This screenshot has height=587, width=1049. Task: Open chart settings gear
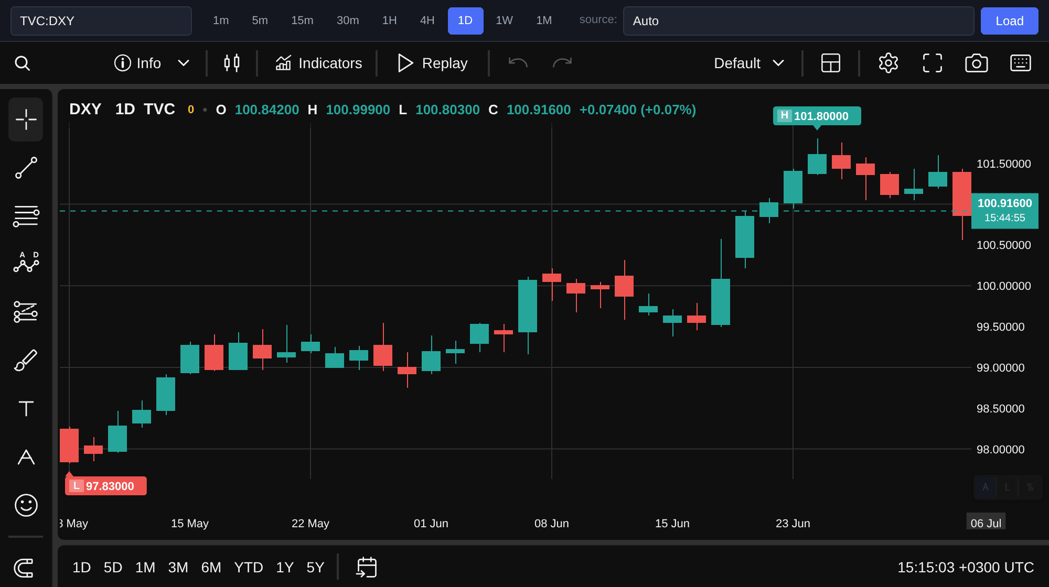click(889, 63)
